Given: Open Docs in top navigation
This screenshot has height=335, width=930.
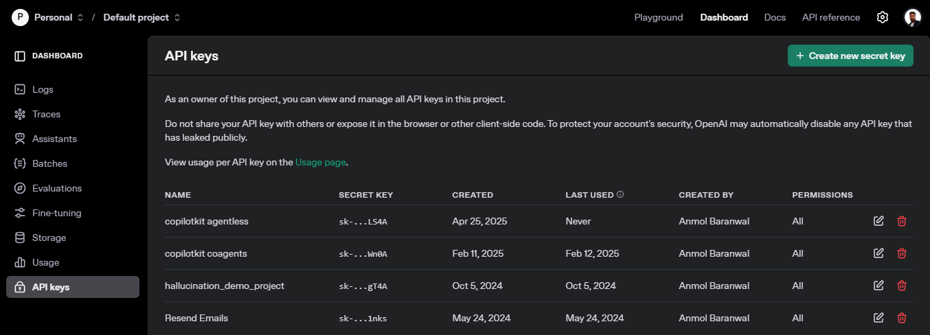Looking at the screenshot, I should (x=775, y=17).
